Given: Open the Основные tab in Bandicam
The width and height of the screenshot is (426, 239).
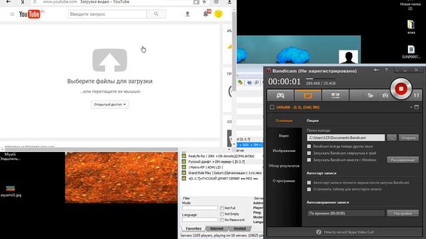Looking at the screenshot, I should (x=284, y=121).
